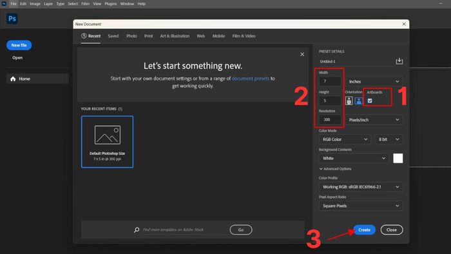Click the Home item in the sidebar
The width and height of the screenshot is (451, 254).
tap(37, 79)
